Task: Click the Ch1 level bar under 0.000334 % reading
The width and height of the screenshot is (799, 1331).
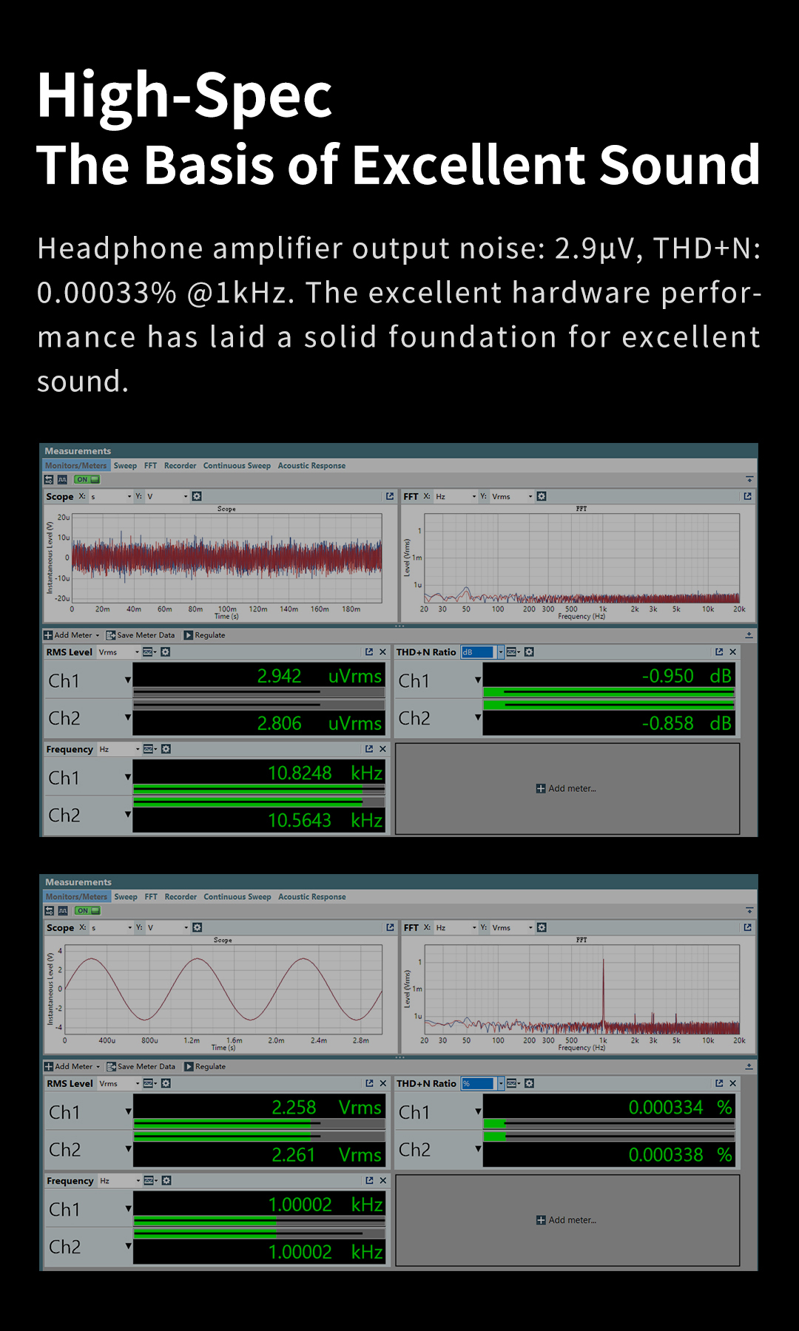Action: point(609,1124)
